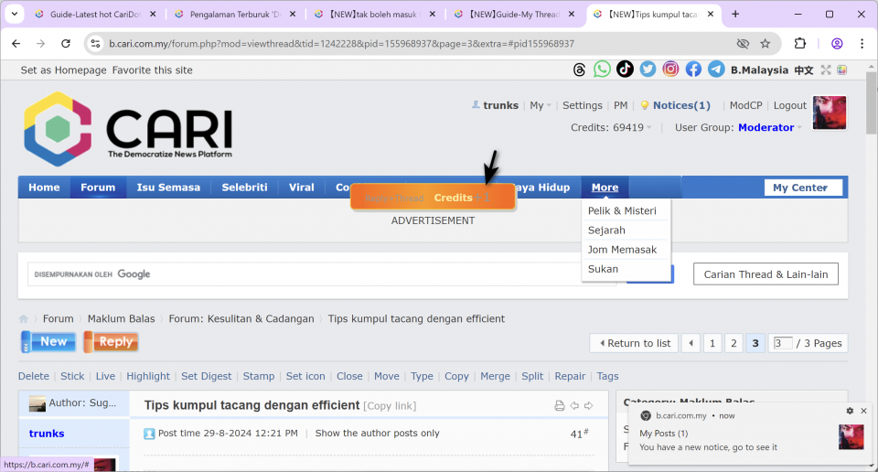Open the Twitter social icon
This screenshot has height=472, width=878.
point(648,69)
